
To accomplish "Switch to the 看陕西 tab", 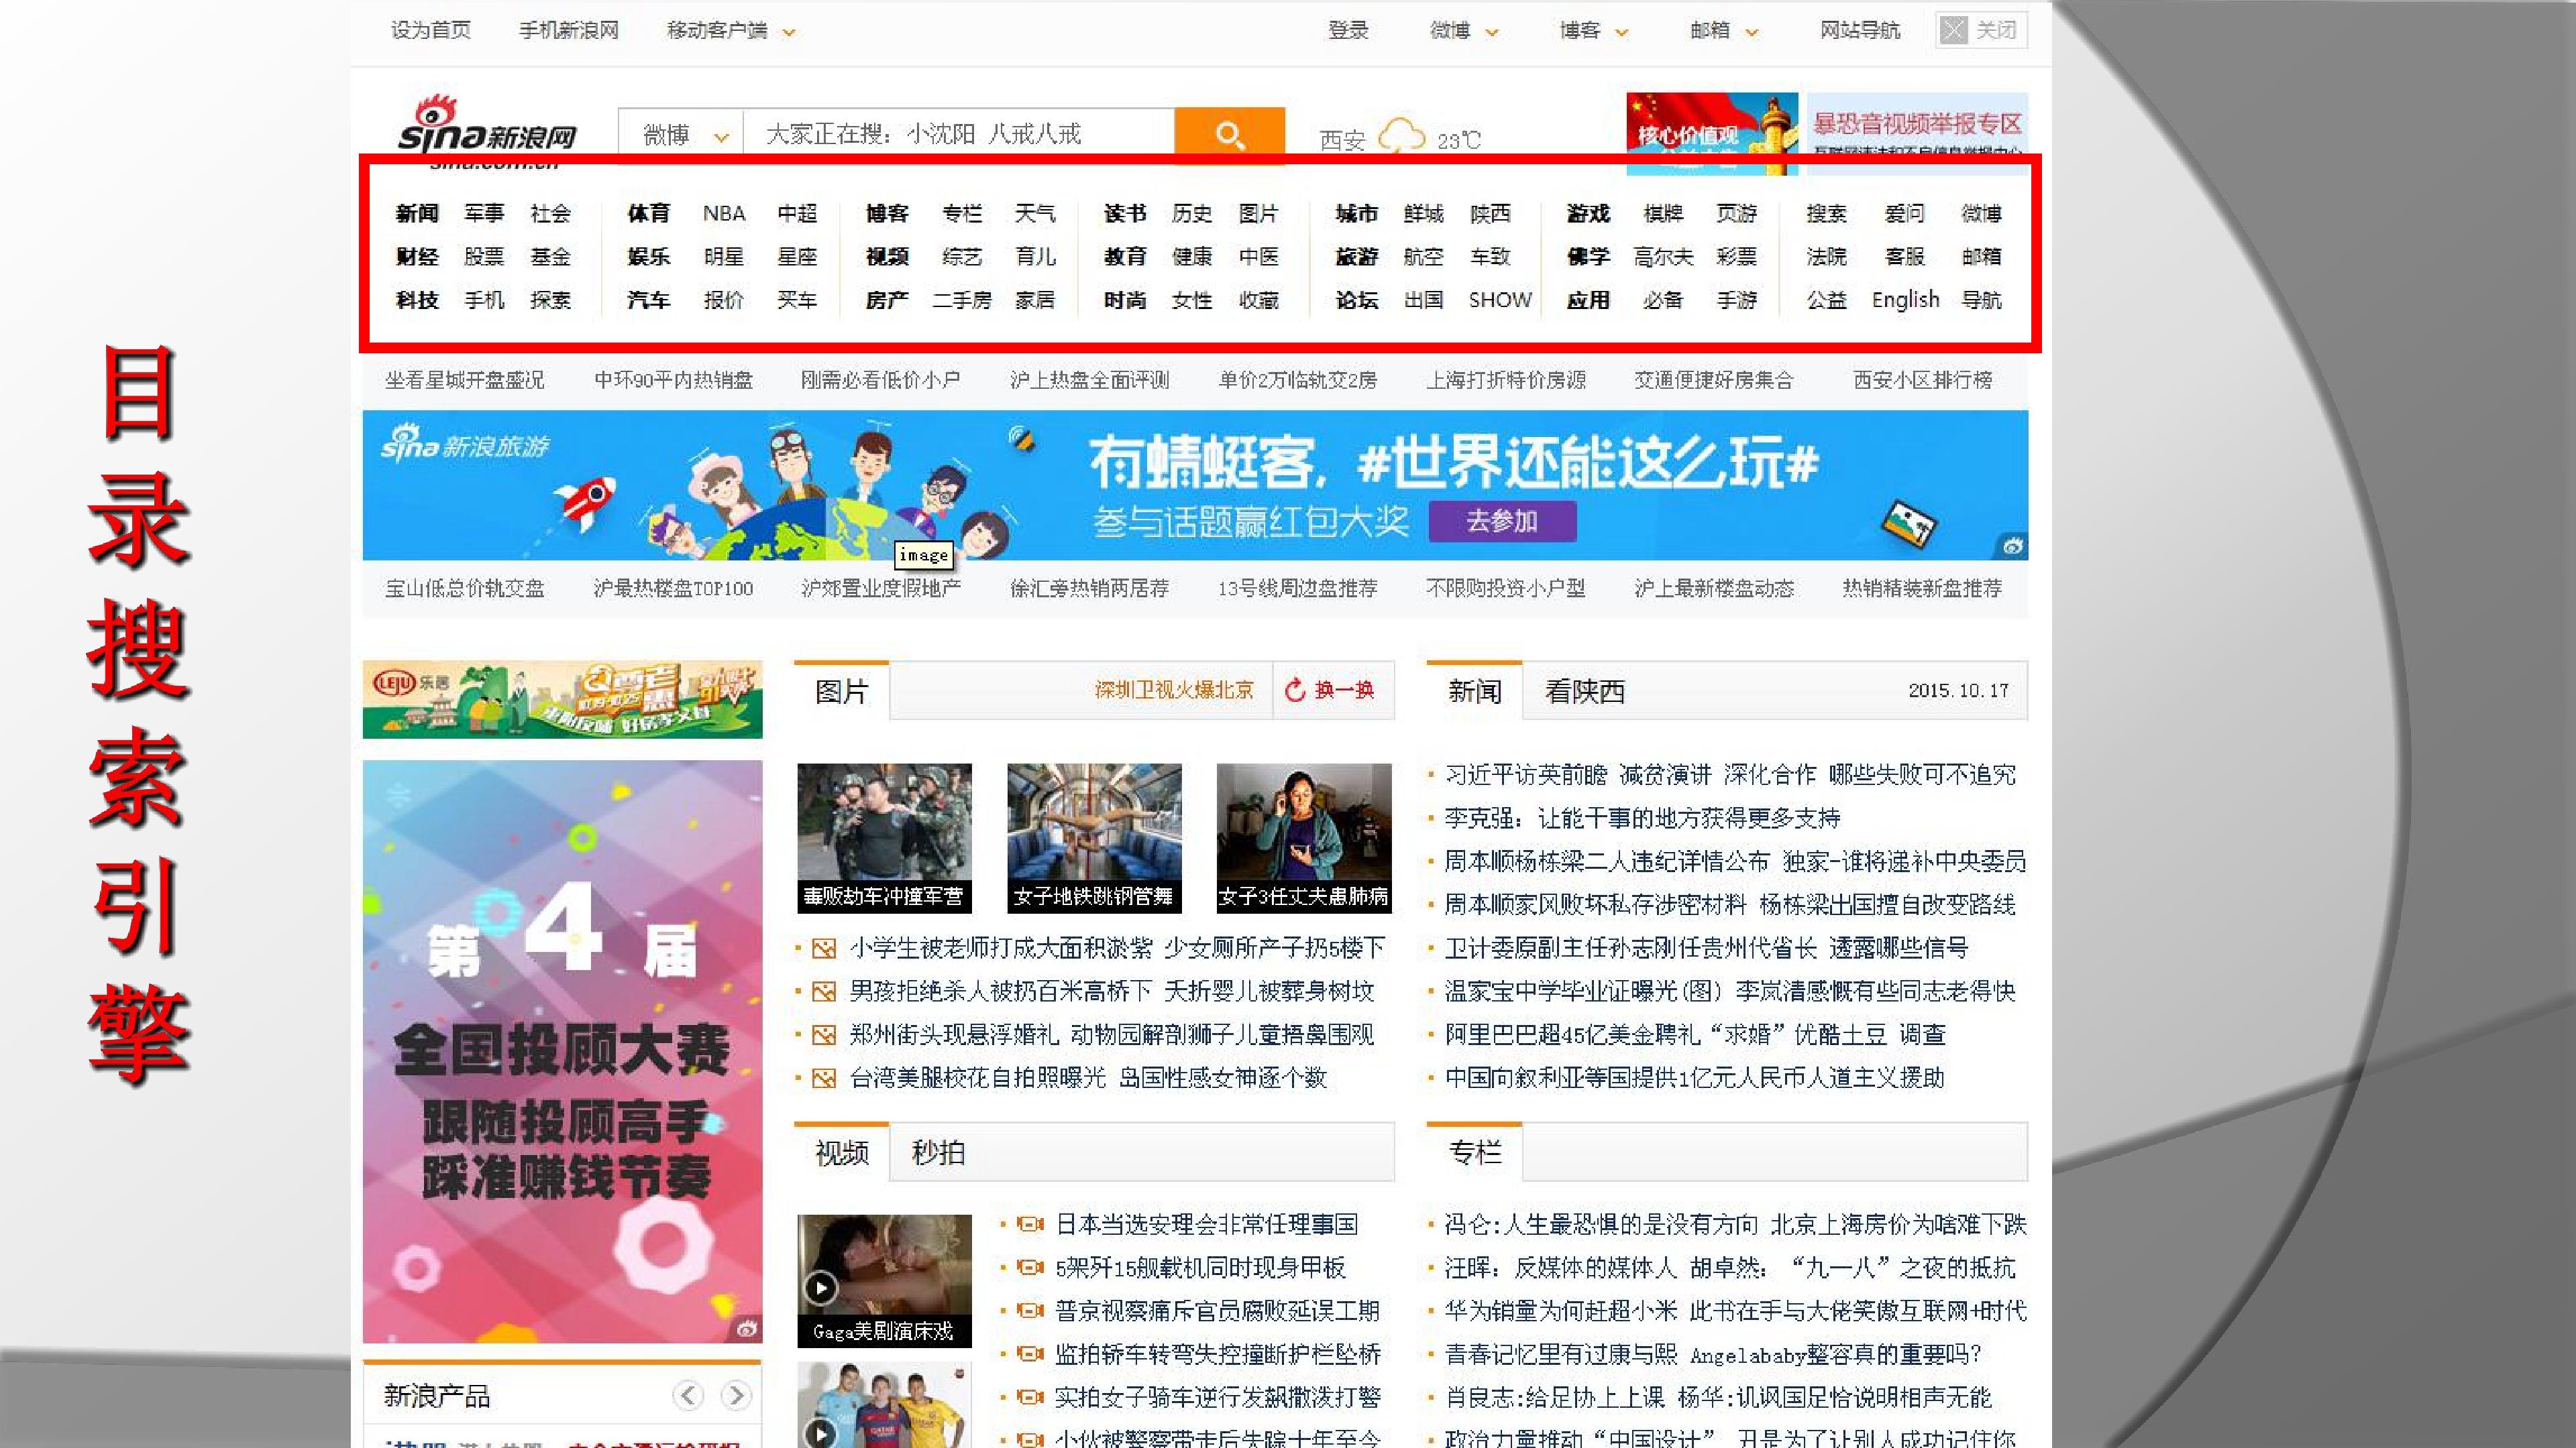I will tap(1585, 690).
